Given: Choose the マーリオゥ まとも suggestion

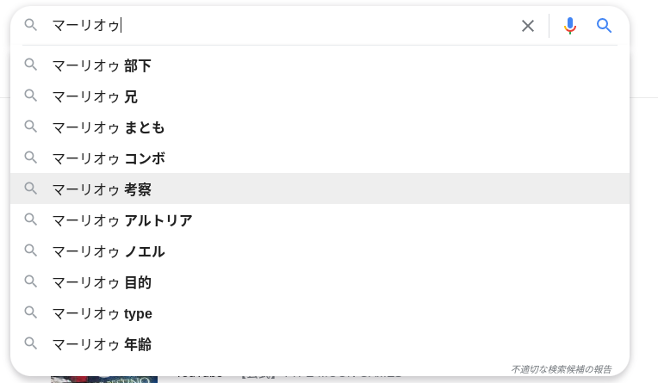Looking at the screenshot, I should [x=109, y=127].
